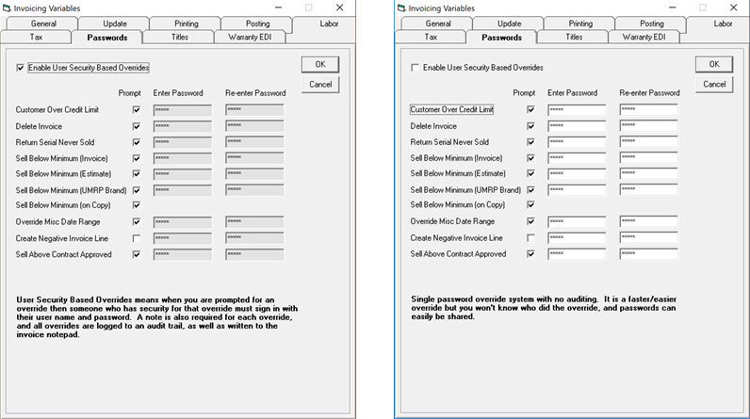Click the Customer Over Credit Limit label in right window
The image size is (750, 419).
coord(451,109)
